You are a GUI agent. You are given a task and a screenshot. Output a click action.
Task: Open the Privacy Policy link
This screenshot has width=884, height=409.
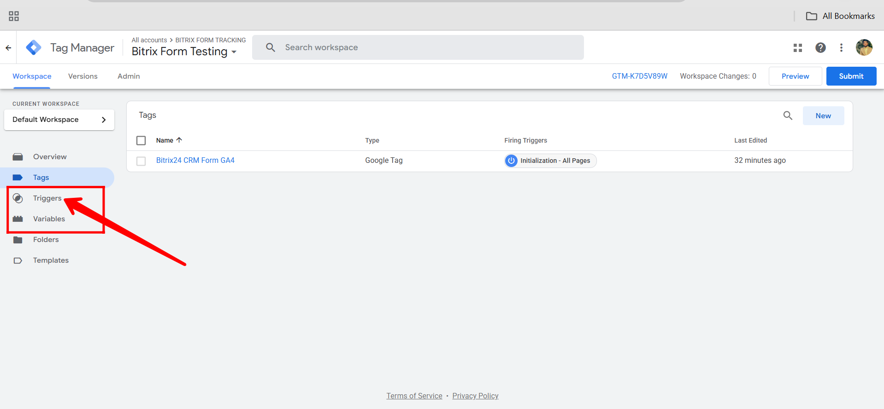coord(475,396)
